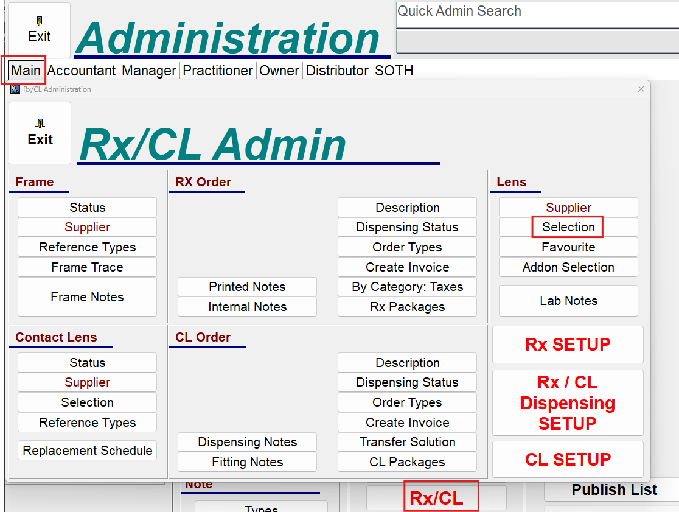Viewport: 679px width, 512px height.
Task: Click By Category: Taxes in RX Order
Action: 407,287
